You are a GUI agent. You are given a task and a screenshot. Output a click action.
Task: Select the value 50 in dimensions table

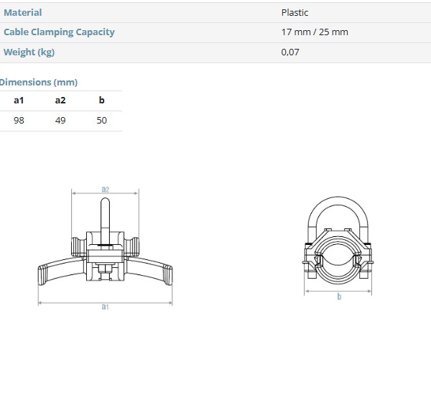(x=101, y=121)
